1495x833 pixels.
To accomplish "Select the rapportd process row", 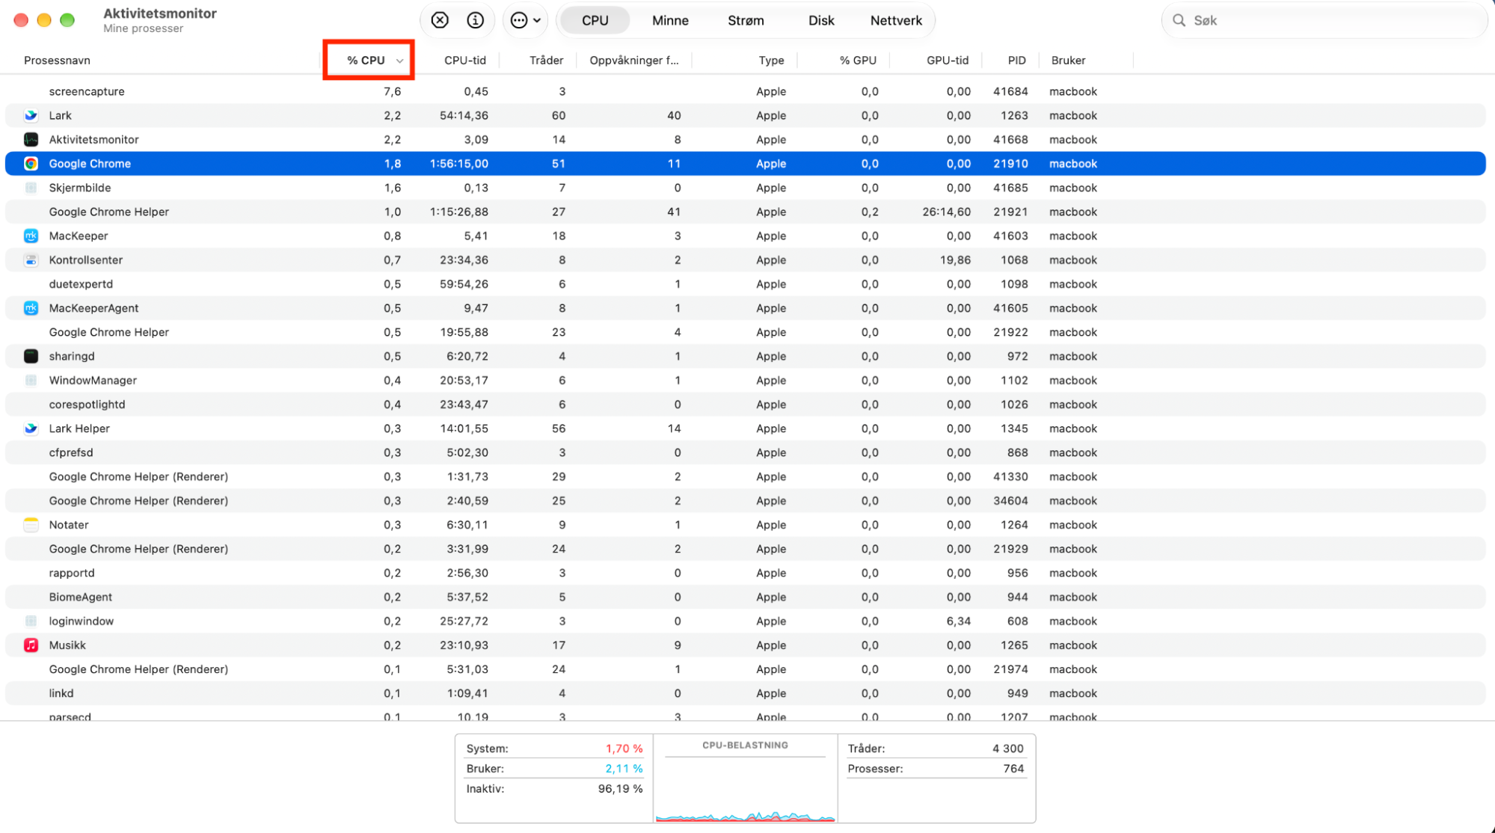I will 745,573.
